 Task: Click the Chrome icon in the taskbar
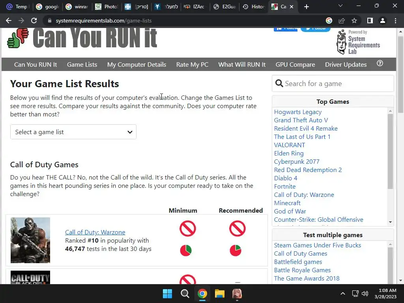point(202,294)
